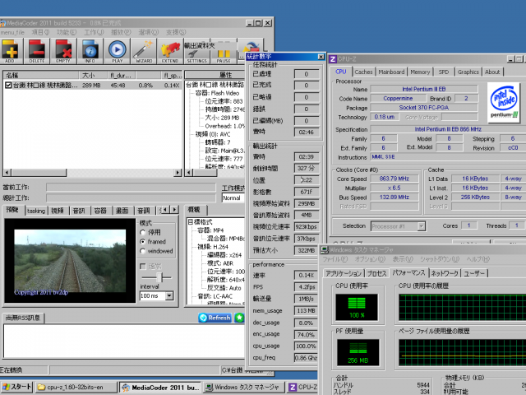This screenshot has height=395, width=526.
Task: Click the file list horizontal scrollbar
Action: (x=92, y=173)
